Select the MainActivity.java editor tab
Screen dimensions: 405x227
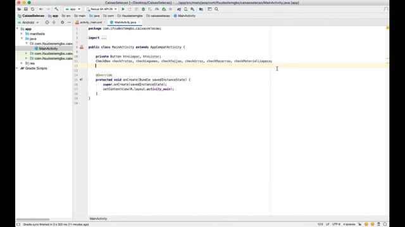pos(125,23)
